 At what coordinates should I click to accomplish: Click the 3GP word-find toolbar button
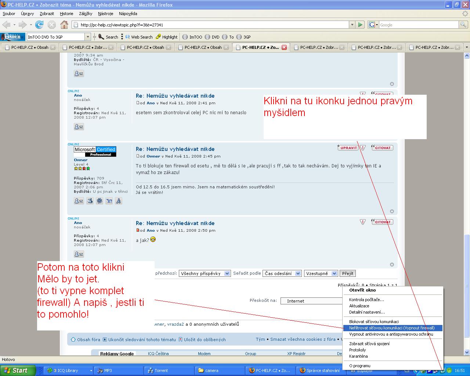pos(243,37)
